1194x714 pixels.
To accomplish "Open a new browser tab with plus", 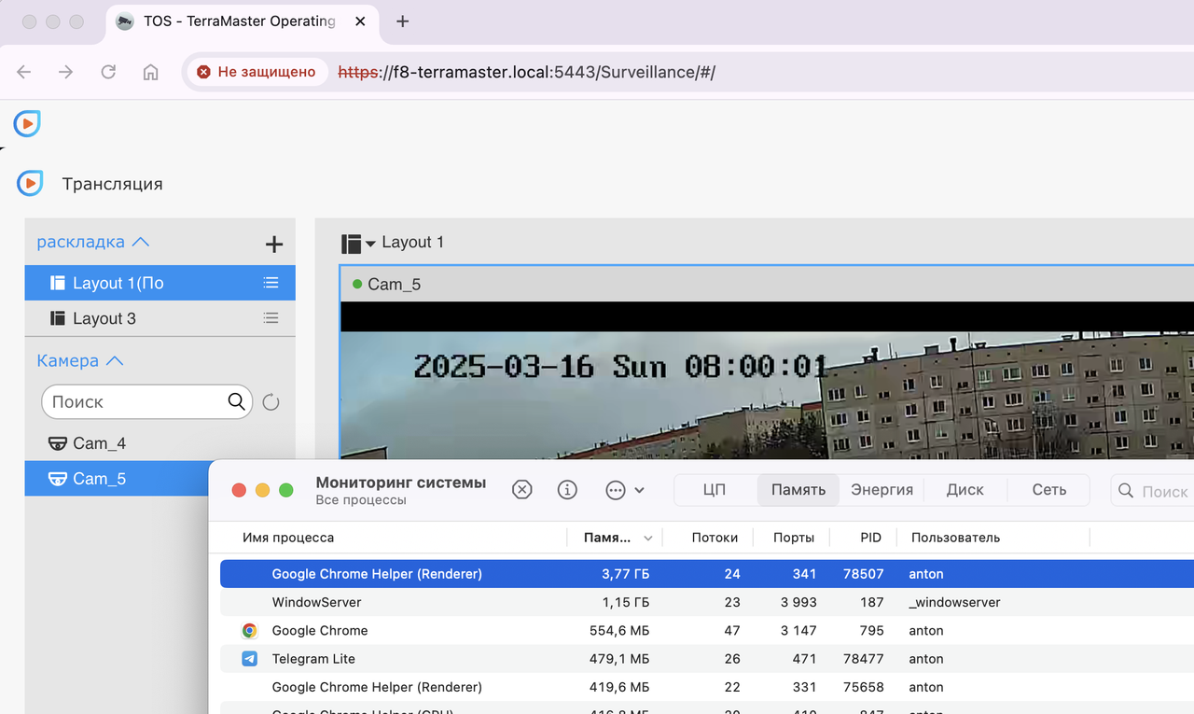I will pyautogui.click(x=402, y=21).
